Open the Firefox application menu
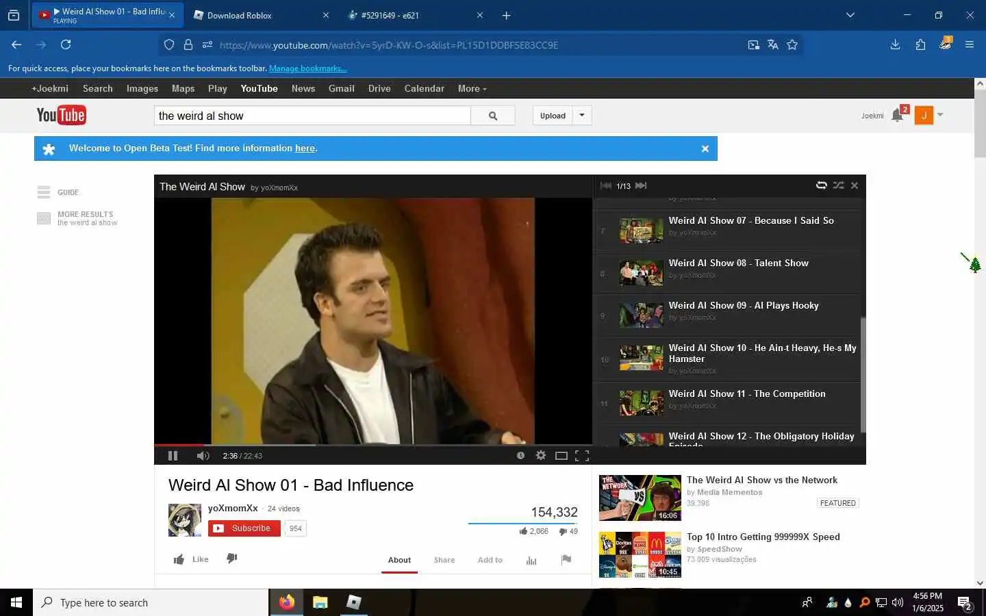This screenshot has height=616, width=986. pos(970,44)
